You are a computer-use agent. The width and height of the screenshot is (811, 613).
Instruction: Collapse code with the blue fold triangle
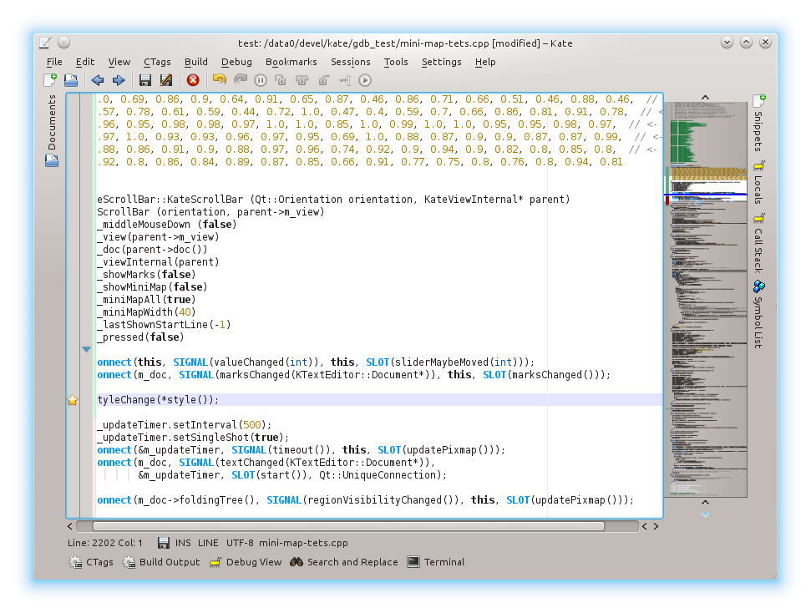pos(85,350)
